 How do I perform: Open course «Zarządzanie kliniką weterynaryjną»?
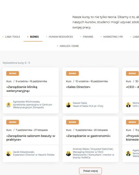click(22, 89)
